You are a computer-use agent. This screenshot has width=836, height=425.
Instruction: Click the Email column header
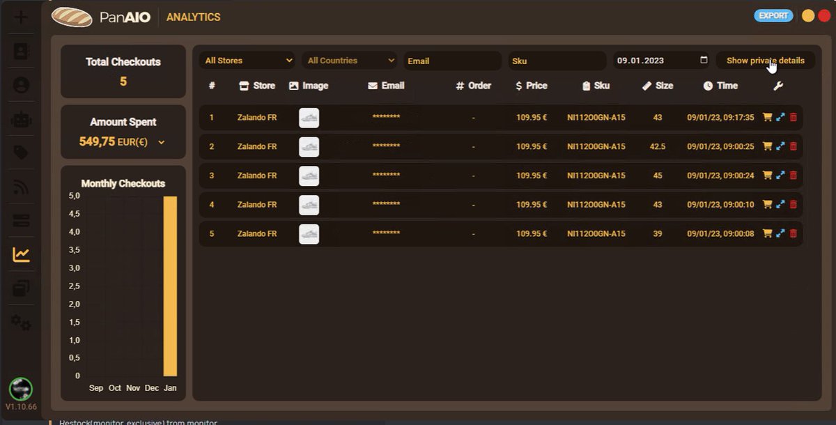pyautogui.click(x=386, y=86)
